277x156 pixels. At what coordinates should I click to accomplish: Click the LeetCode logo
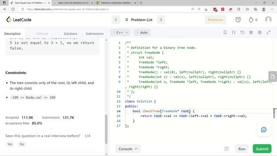[19, 19]
